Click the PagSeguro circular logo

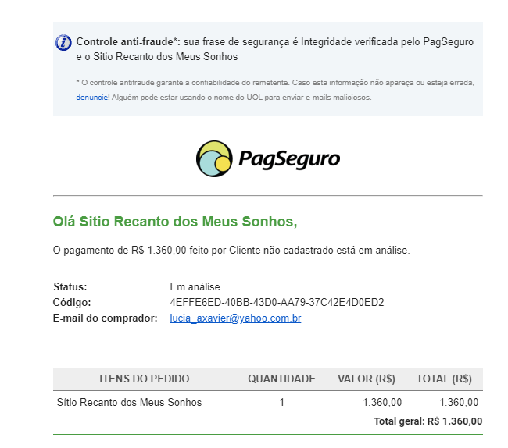coord(214,158)
